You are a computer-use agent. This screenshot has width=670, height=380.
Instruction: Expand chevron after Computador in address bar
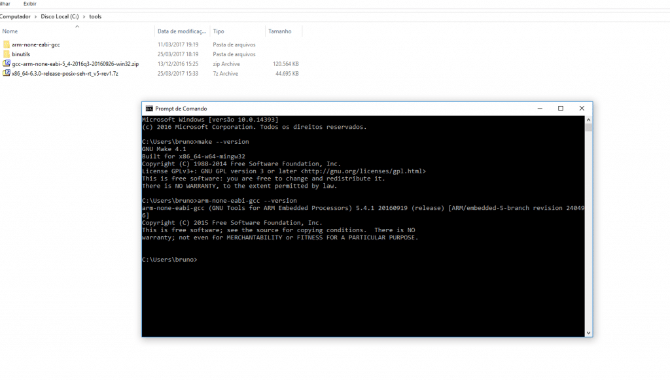(x=36, y=16)
